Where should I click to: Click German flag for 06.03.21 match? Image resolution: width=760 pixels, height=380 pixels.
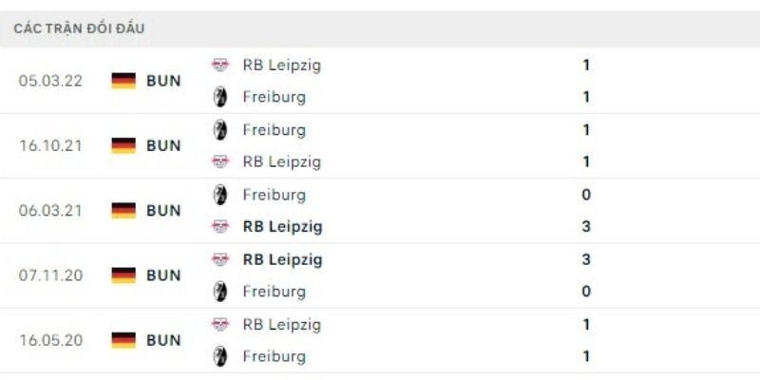click(123, 210)
